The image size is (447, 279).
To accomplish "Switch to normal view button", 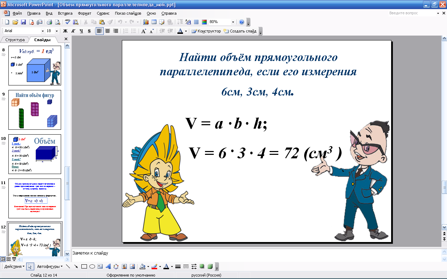I will 3,259.
